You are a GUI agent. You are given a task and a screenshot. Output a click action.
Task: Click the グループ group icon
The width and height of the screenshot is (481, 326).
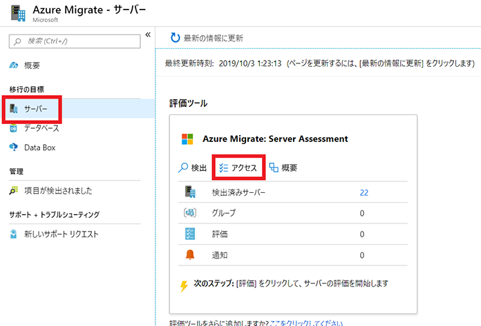coord(190,212)
